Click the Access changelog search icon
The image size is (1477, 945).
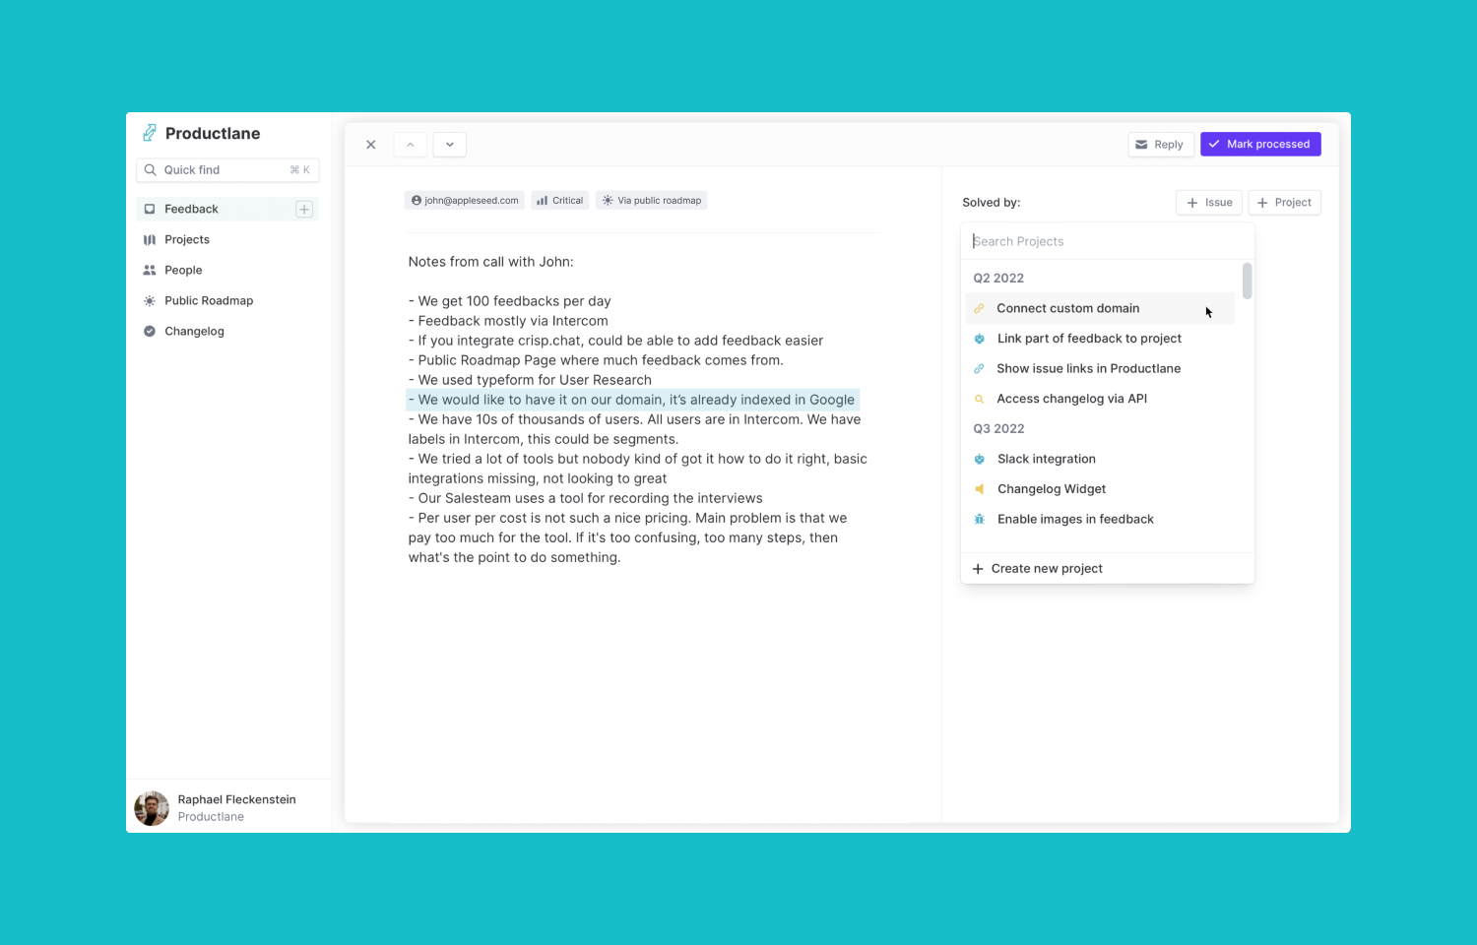click(x=979, y=399)
